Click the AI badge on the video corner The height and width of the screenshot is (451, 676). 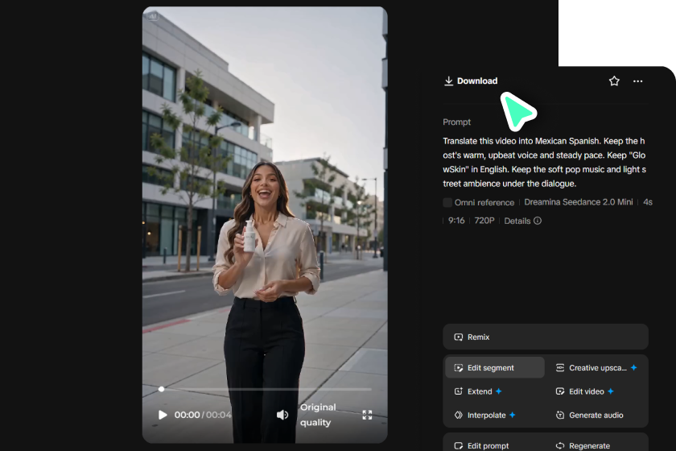153,16
